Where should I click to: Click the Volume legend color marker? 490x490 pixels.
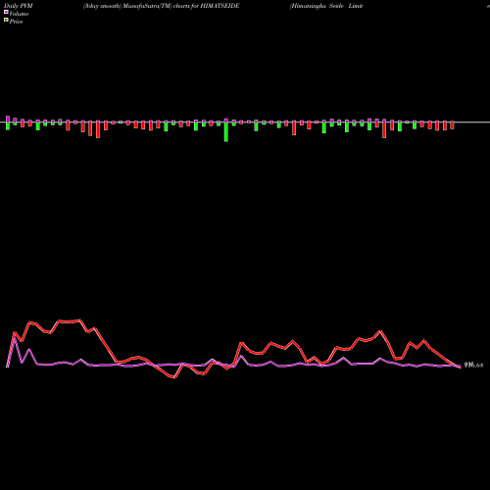pos(6,12)
